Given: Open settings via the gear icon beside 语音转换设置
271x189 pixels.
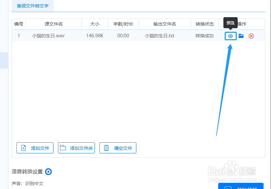Looking at the screenshot, I should (x=48, y=171).
